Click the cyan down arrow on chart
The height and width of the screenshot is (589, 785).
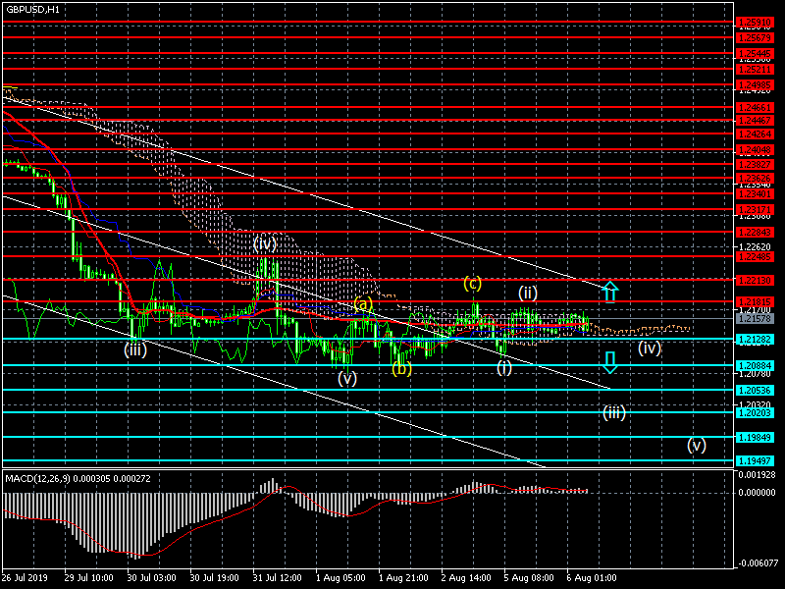pos(609,362)
